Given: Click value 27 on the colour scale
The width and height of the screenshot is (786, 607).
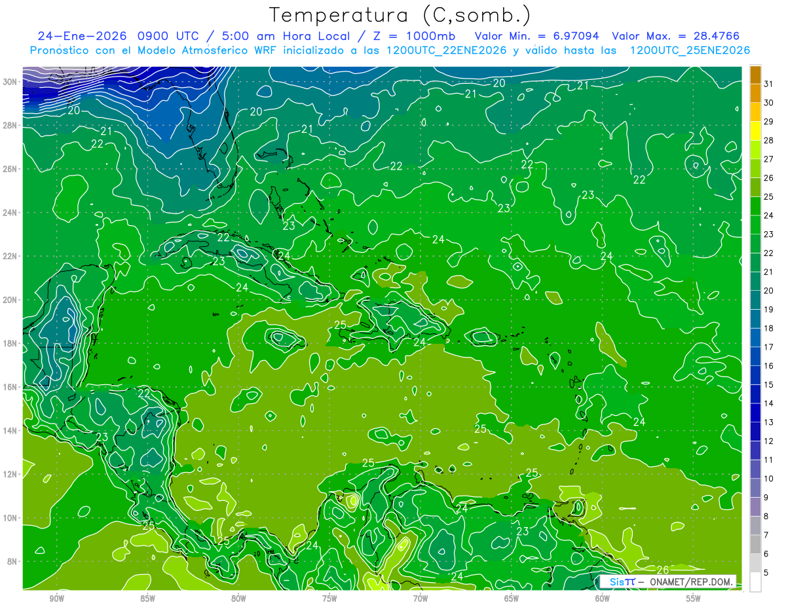Looking at the screenshot, I should coord(769,159).
